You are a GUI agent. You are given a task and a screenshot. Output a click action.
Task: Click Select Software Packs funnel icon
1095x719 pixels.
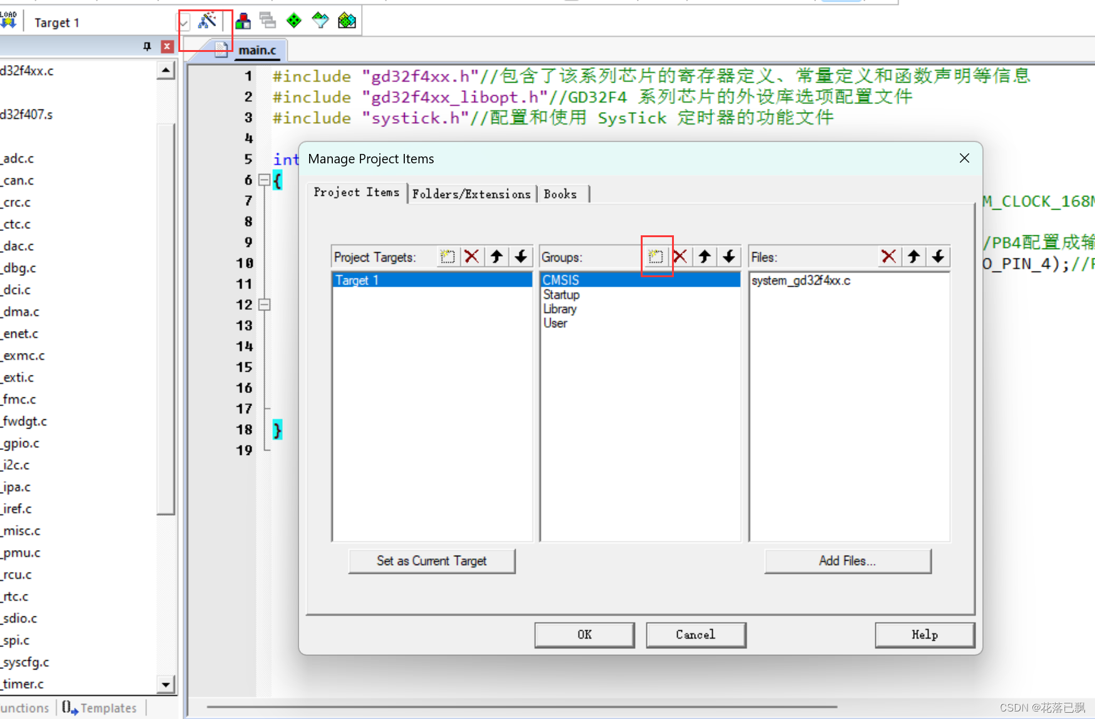click(x=320, y=21)
